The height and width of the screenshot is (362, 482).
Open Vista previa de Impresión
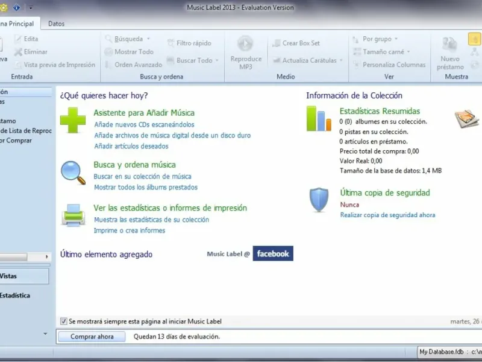coord(55,65)
